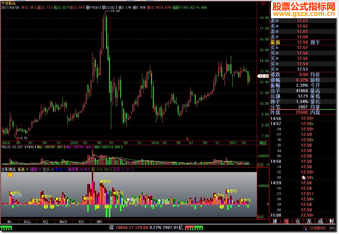Open the www.gszx.com.cn website link
339x234 pixels.
304,14
